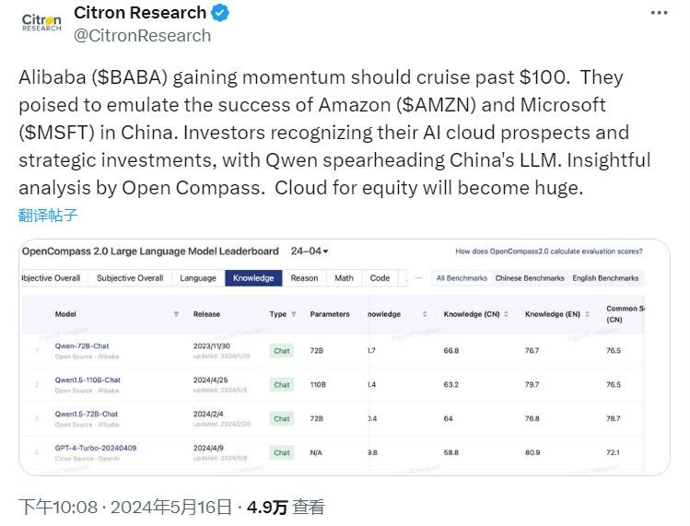Select the All Benchmarks option
Viewport: 690px width, 526px height.
[462, 278]
